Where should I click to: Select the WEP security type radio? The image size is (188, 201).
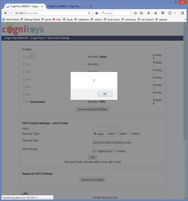pyautogui.click(x=107, y=134)
